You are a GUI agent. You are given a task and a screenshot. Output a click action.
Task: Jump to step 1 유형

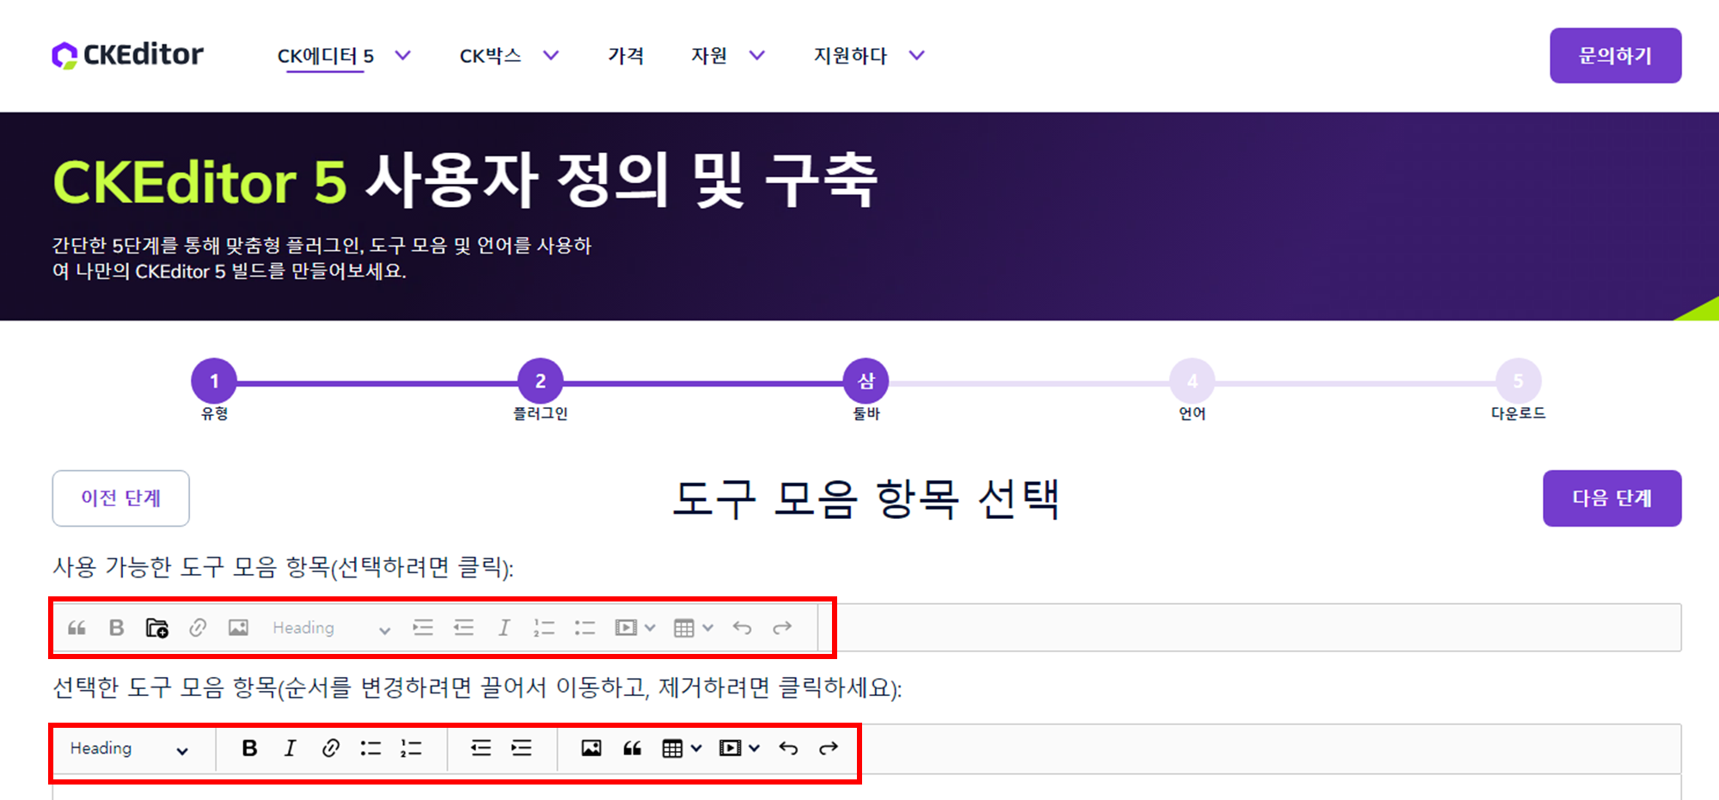click(x=214, y=381)
